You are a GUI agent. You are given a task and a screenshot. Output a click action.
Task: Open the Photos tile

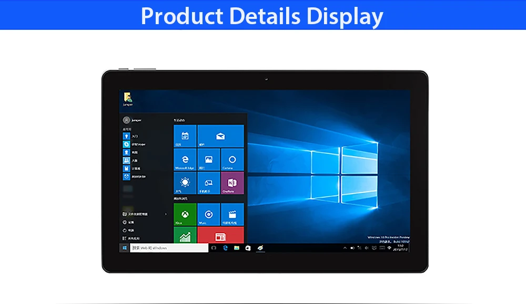tap(209, 160)
